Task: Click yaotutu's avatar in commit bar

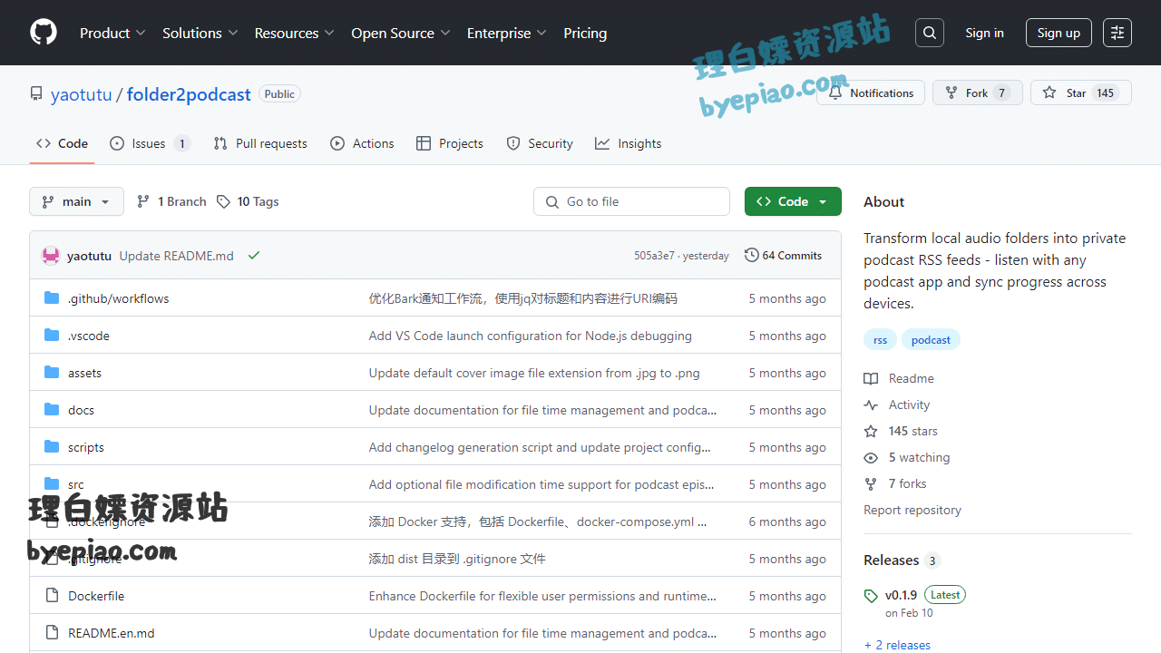Action: (51, 256)
